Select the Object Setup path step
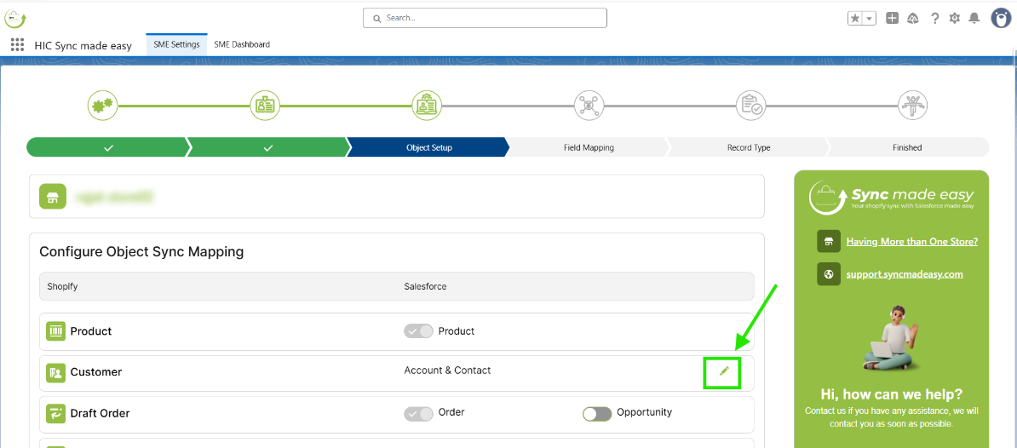This screenshot has height=448, width=1017. [428, 147]
